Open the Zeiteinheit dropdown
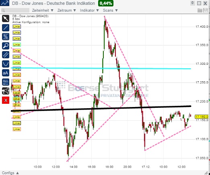 43,10
